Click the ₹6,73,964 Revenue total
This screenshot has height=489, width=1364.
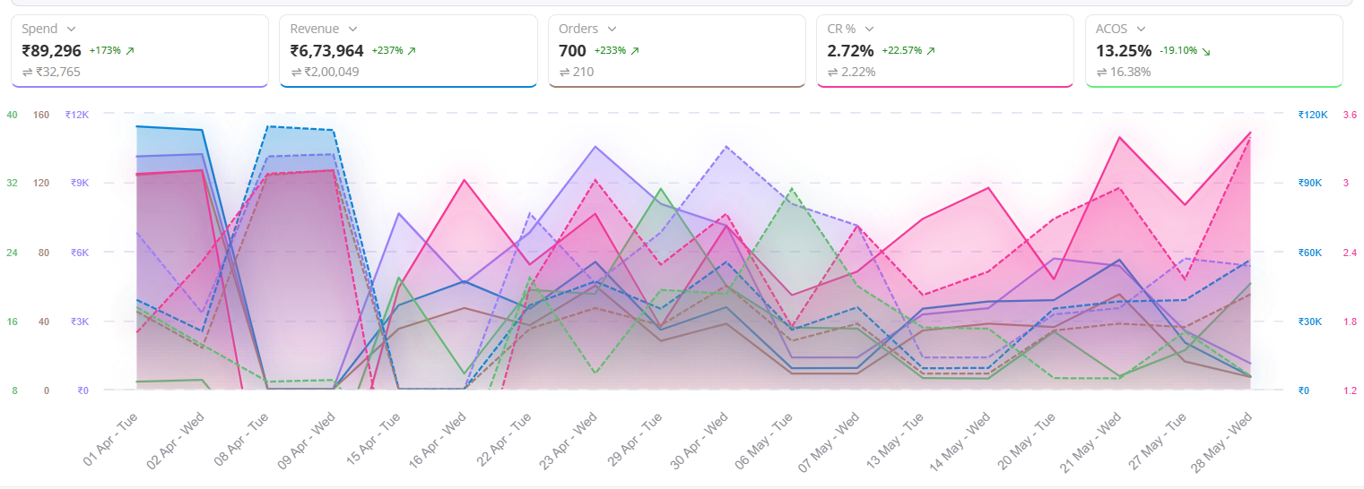326,51
